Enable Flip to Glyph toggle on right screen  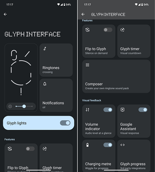coord(108,30)
